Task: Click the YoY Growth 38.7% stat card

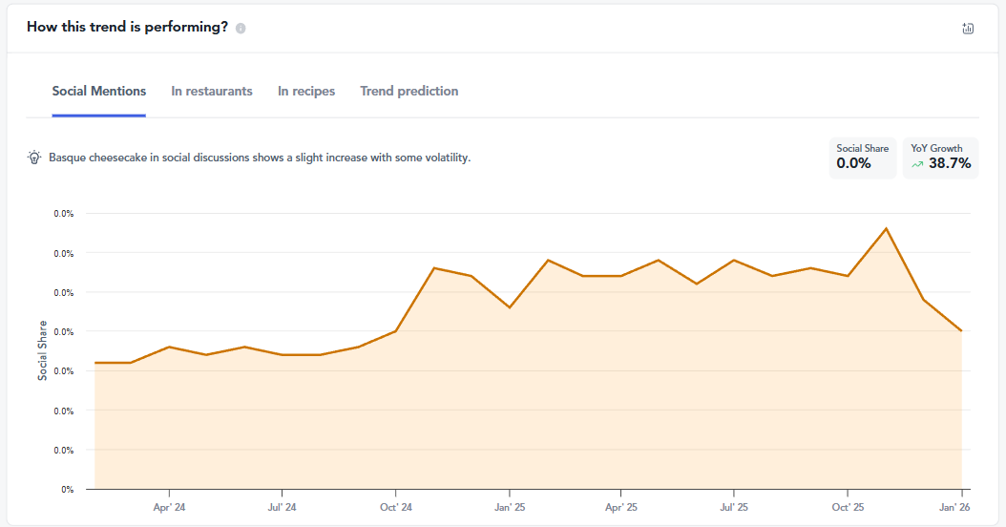Action: point(940,158)
